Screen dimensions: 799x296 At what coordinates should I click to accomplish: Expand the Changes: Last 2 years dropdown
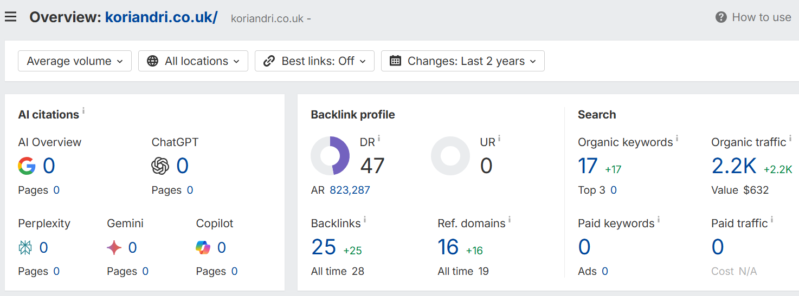[462, 61]
